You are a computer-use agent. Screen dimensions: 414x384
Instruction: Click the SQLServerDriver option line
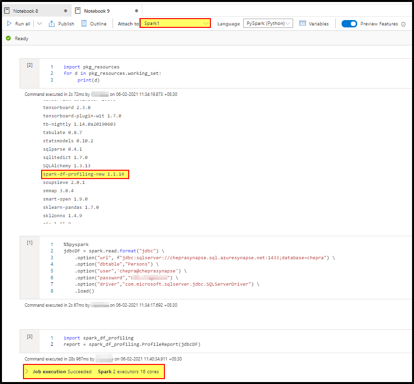(167, 284)
